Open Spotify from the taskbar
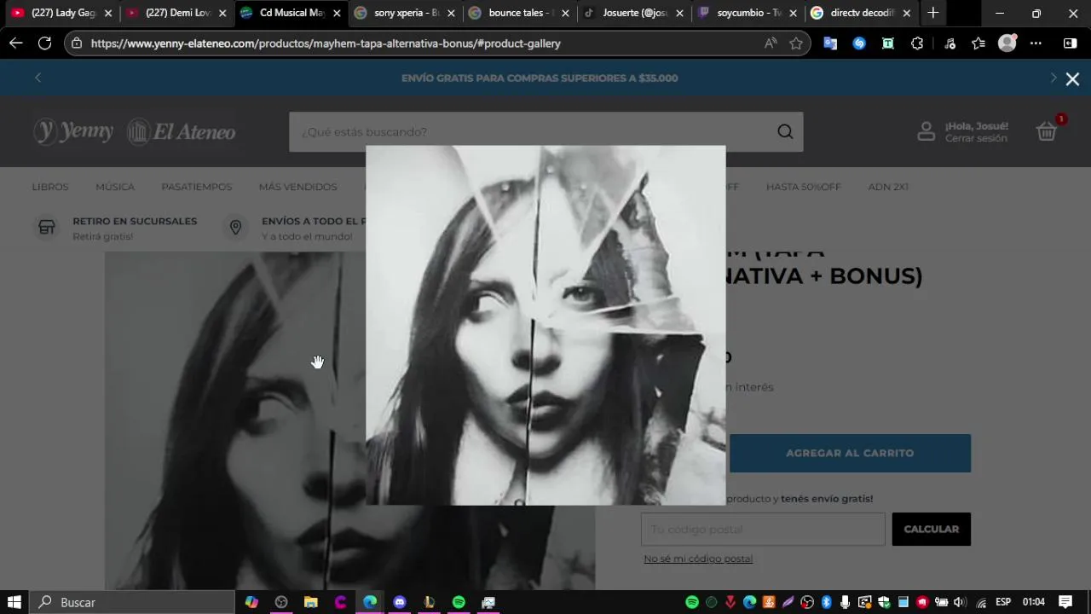The height and width of the screenshot is (614, 1091). 459,602
